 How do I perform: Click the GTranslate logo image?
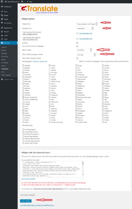coord(39,9)
